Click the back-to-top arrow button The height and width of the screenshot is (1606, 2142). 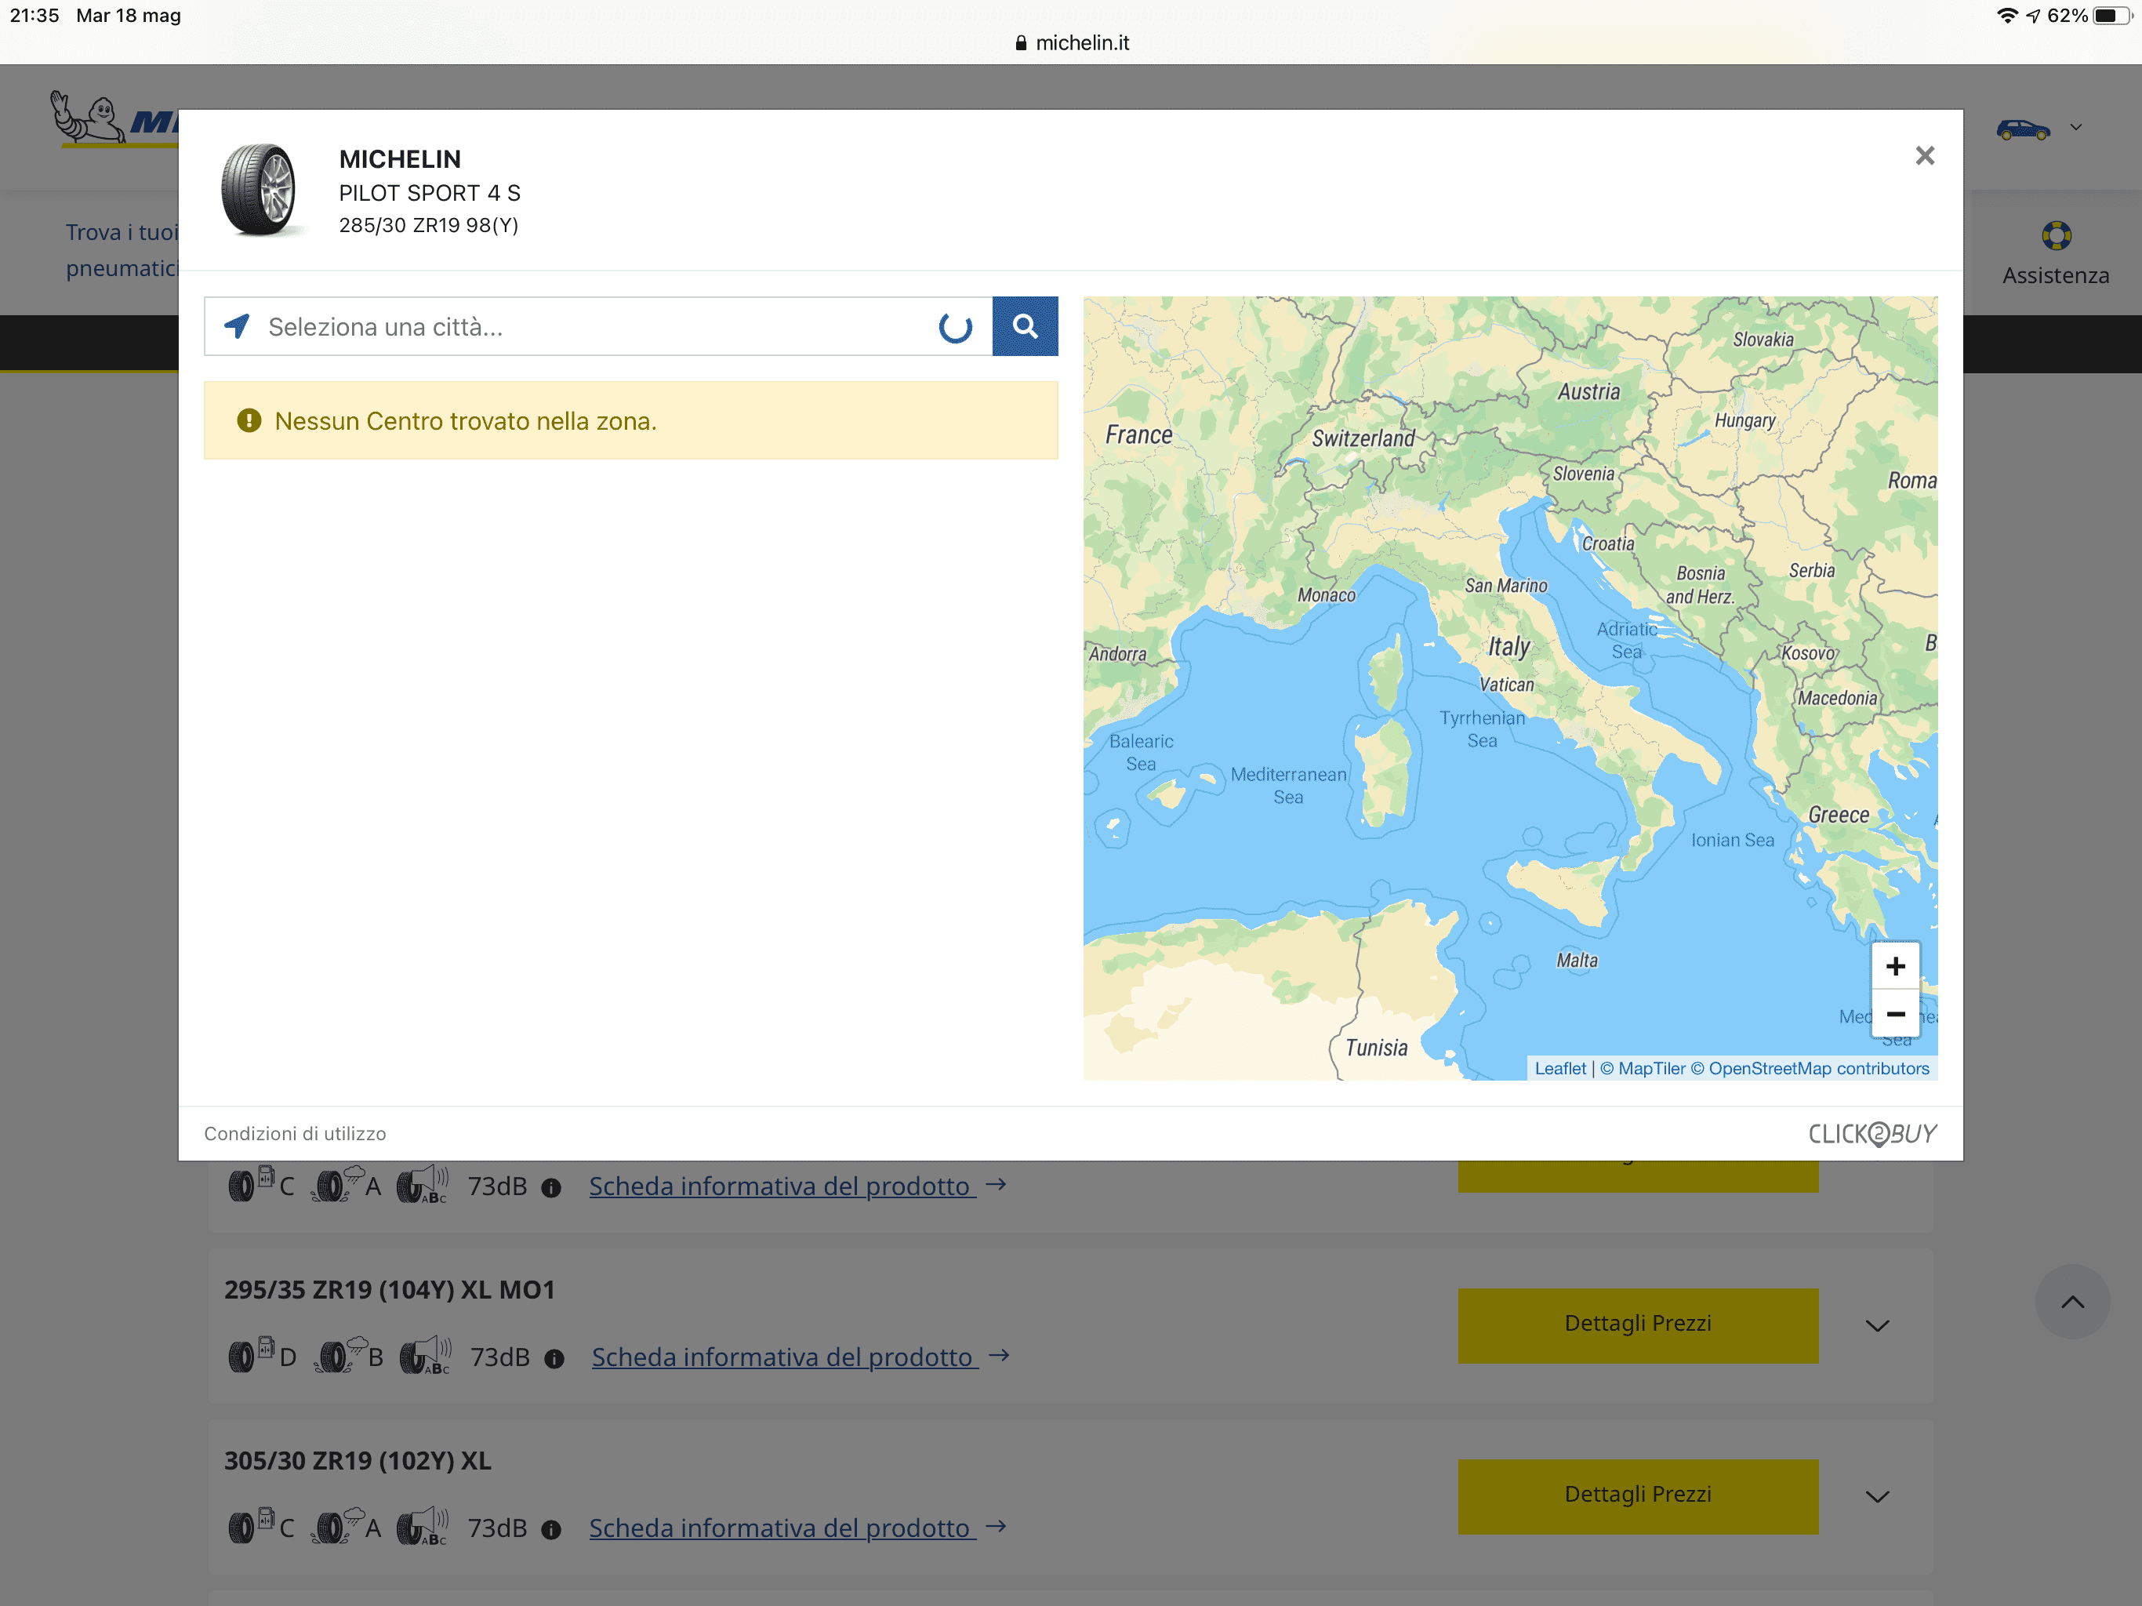pos(2072,1302)
